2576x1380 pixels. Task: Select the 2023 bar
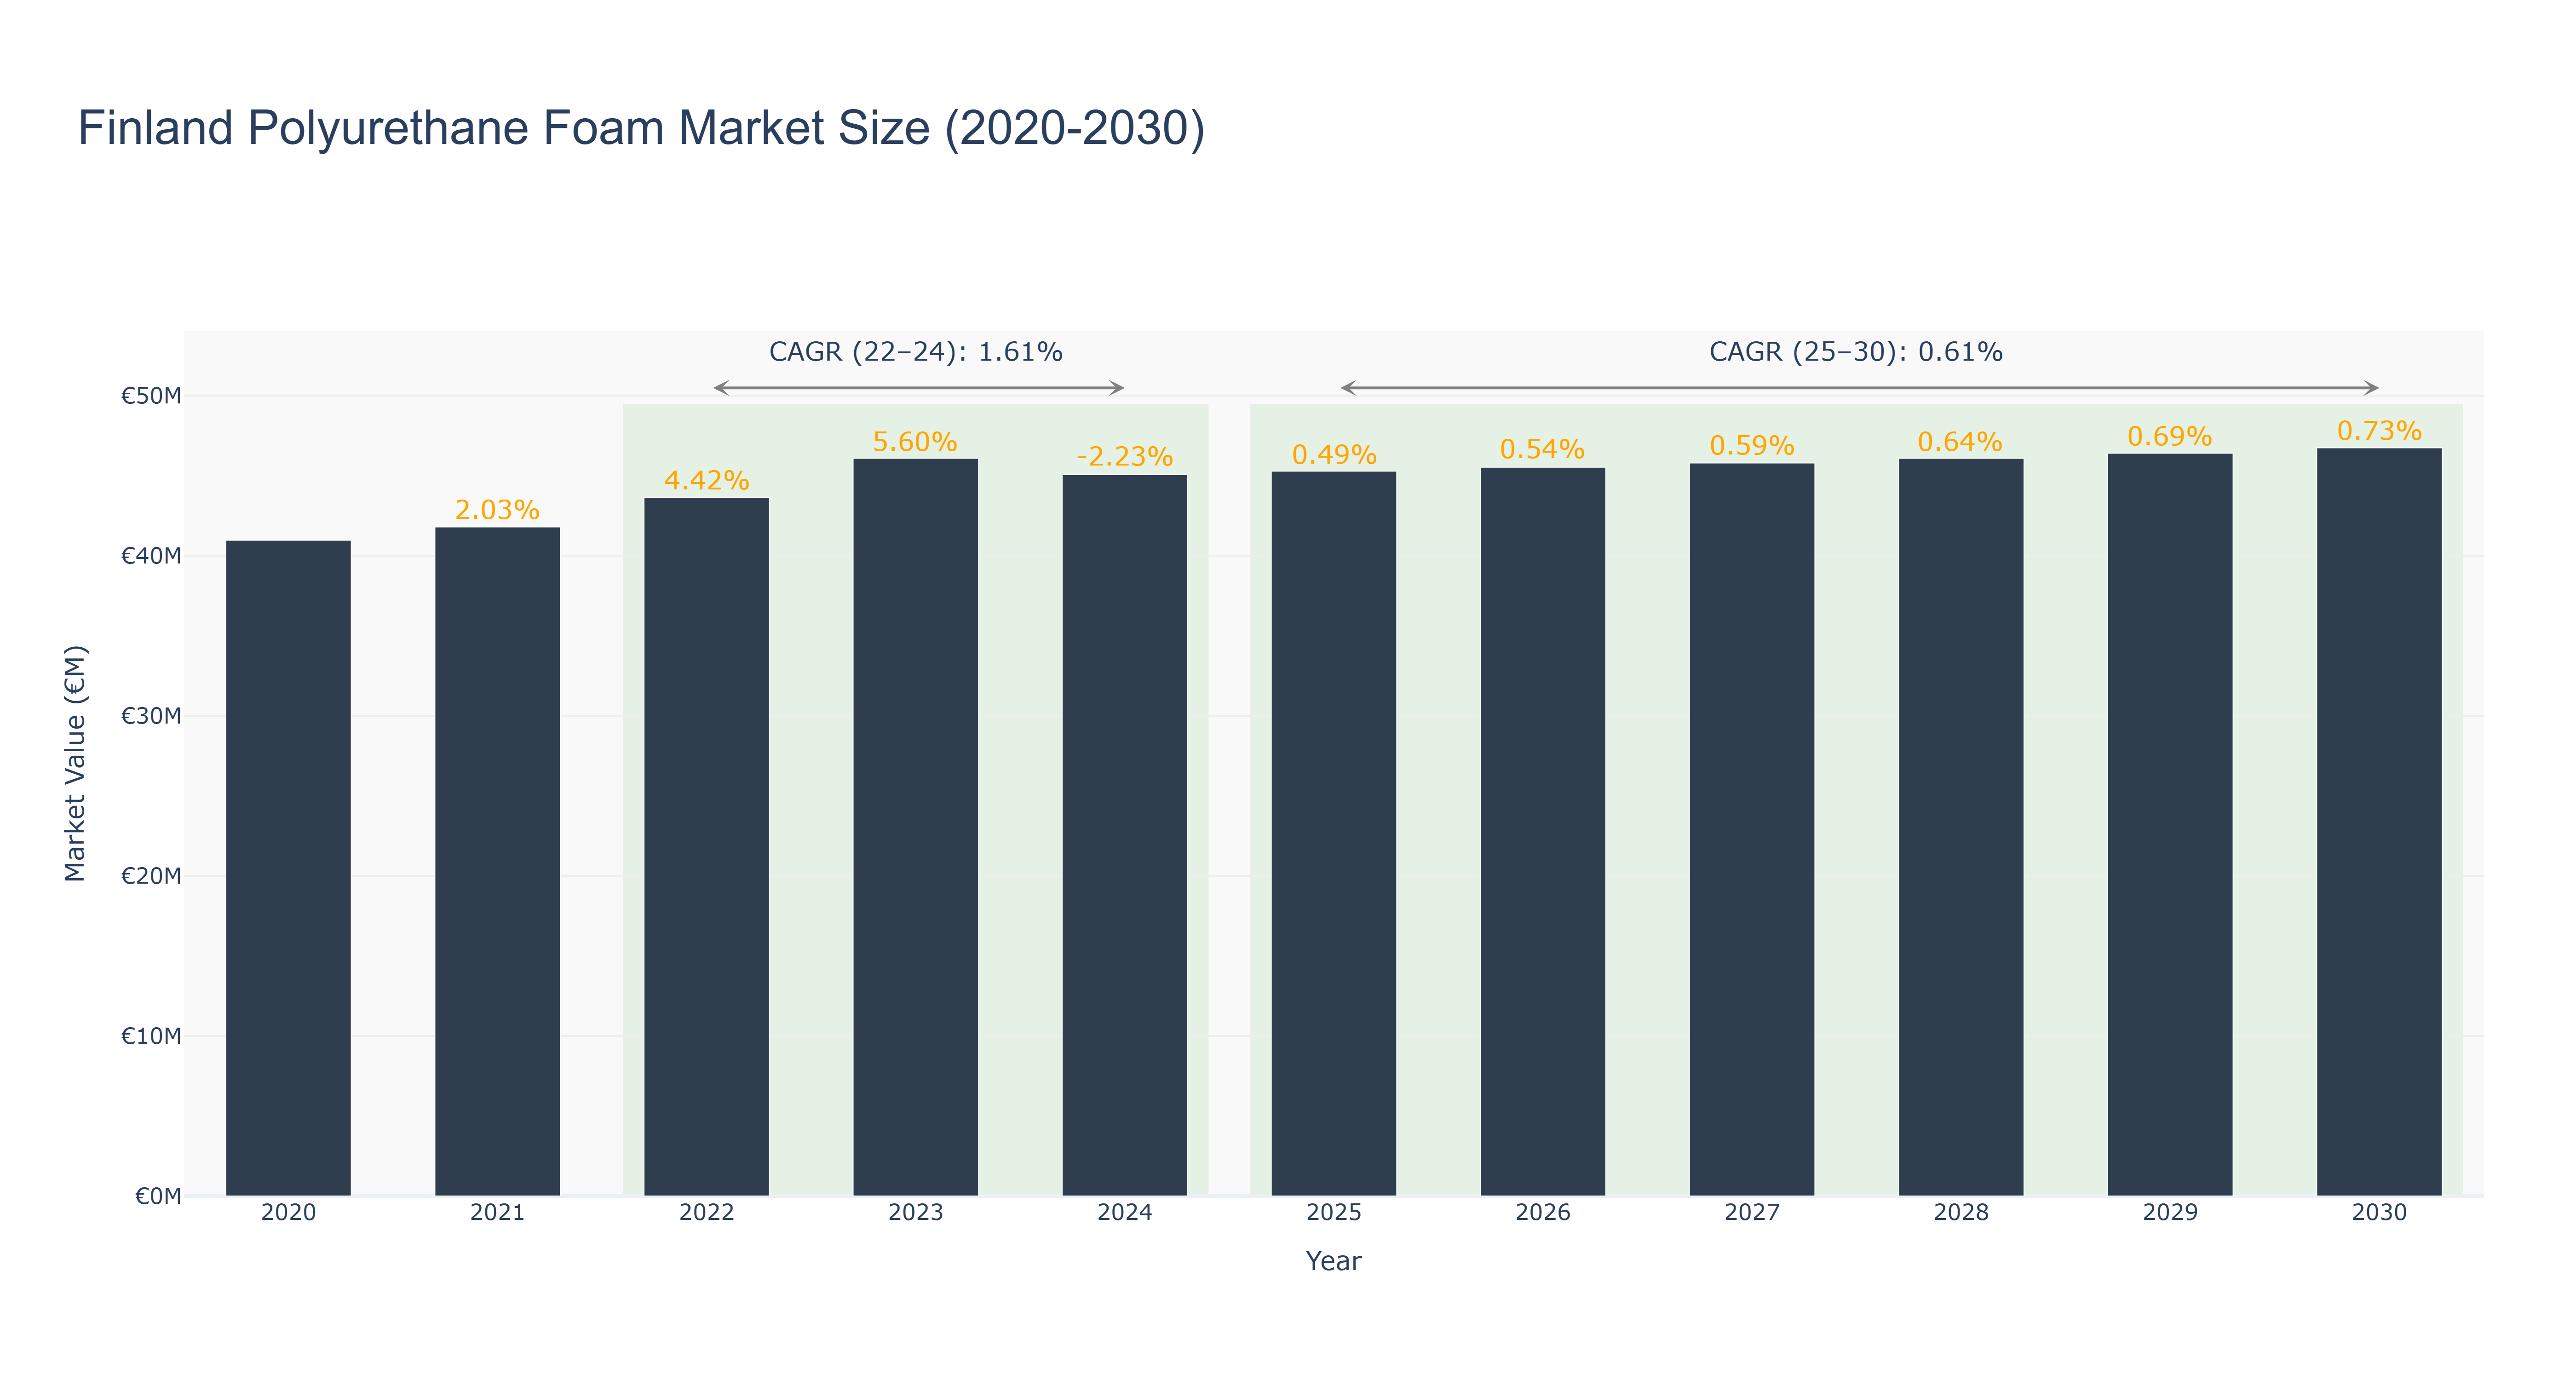point(915,827)
